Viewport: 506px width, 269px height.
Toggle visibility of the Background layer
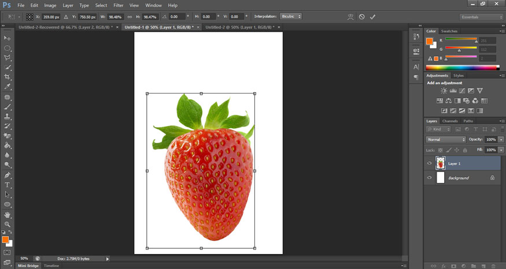(x=429, y=178)
